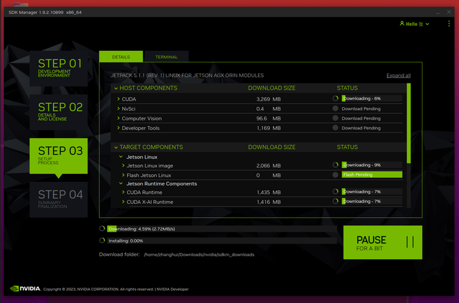Viewport: 459px width, 303px height.
Task: Collapse the TARGET COMPONENTS section
Action: point(116,147)
